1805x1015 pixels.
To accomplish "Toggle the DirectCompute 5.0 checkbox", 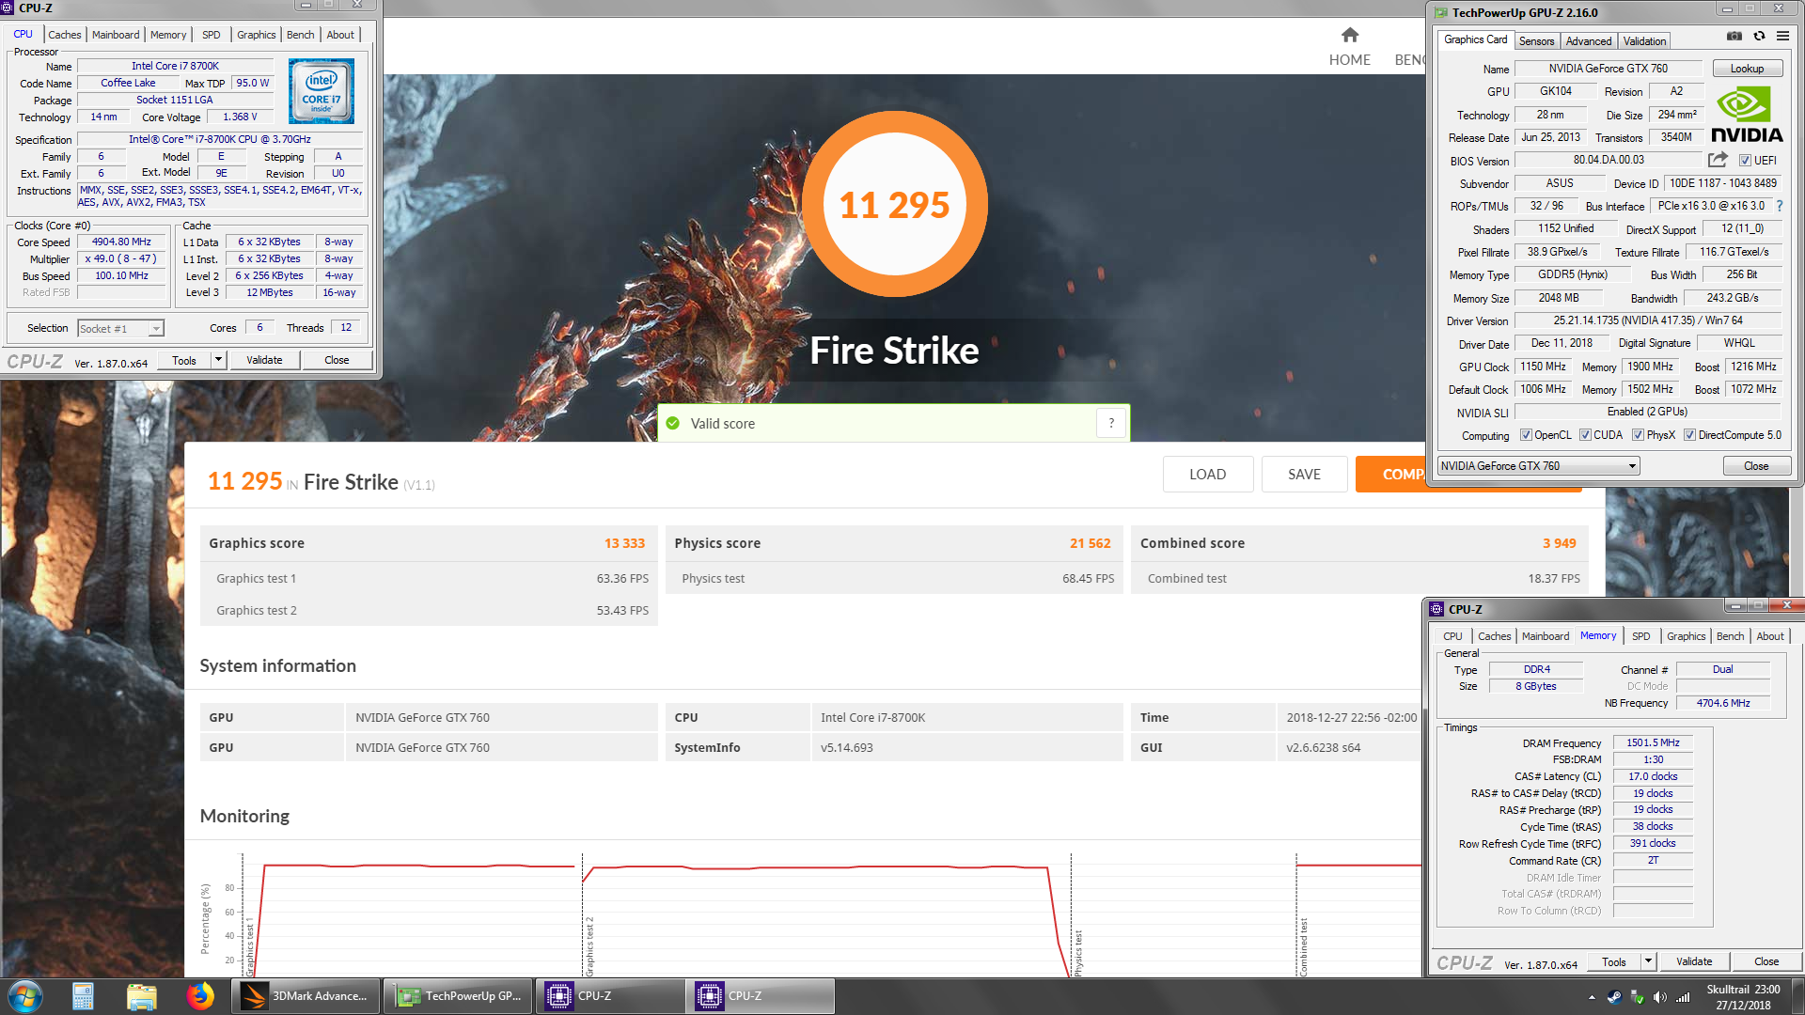I will 1689,435.
